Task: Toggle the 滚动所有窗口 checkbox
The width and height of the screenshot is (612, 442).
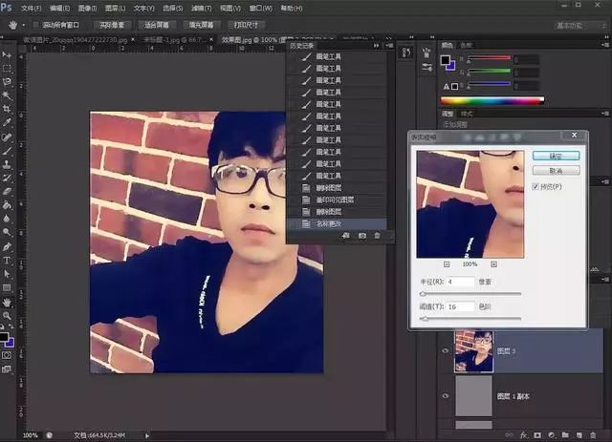Action: [x=36, y=24]
